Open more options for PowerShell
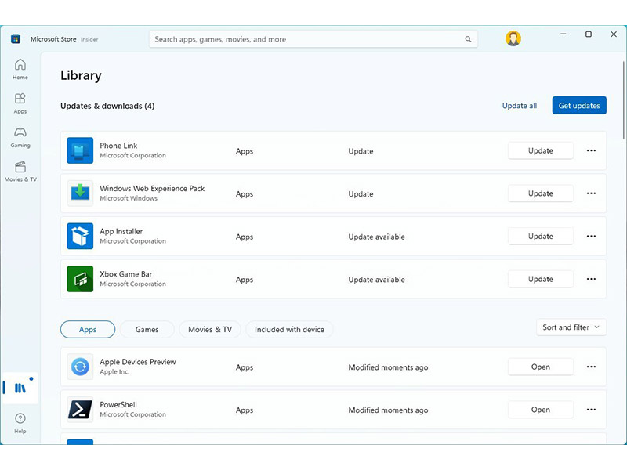This screenshot has height=470, width=627. click(x=591, y=410)
